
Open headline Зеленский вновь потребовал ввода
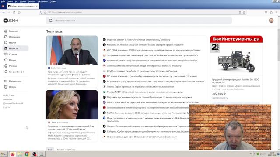tap(144, 66)
